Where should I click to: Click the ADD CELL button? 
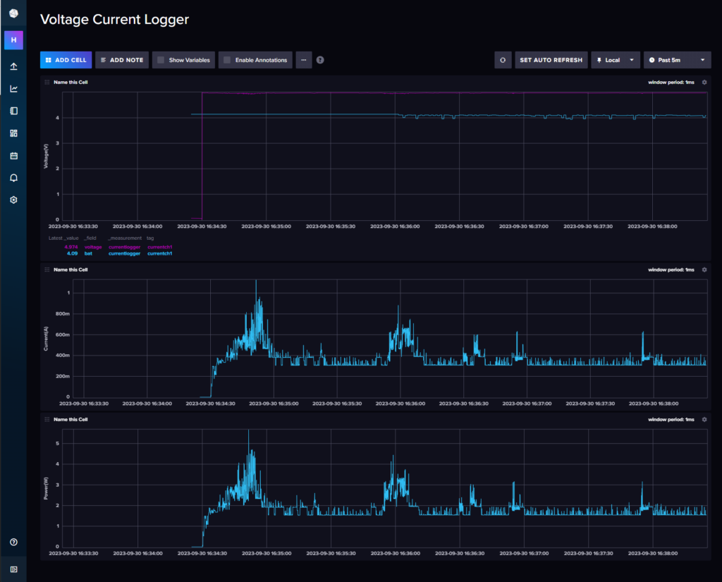coord(66,60)
